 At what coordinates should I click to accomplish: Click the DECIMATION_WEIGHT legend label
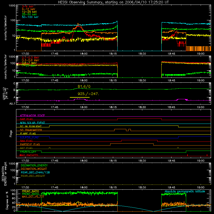coord(34,169)
